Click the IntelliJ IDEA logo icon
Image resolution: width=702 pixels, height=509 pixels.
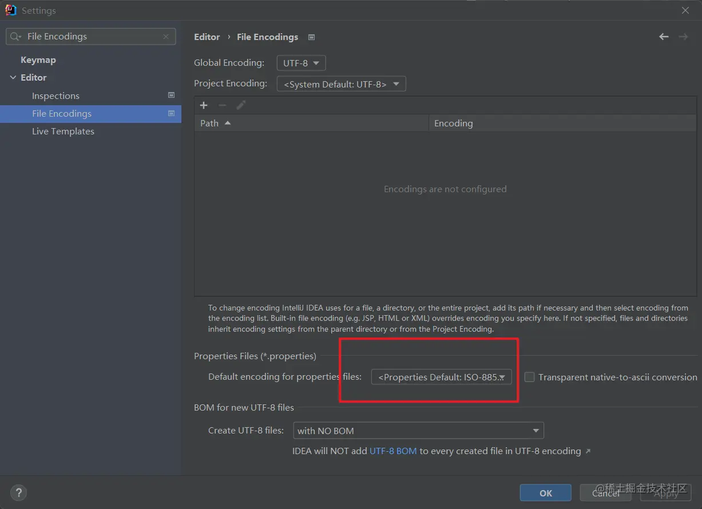click(x=10, y=10)
